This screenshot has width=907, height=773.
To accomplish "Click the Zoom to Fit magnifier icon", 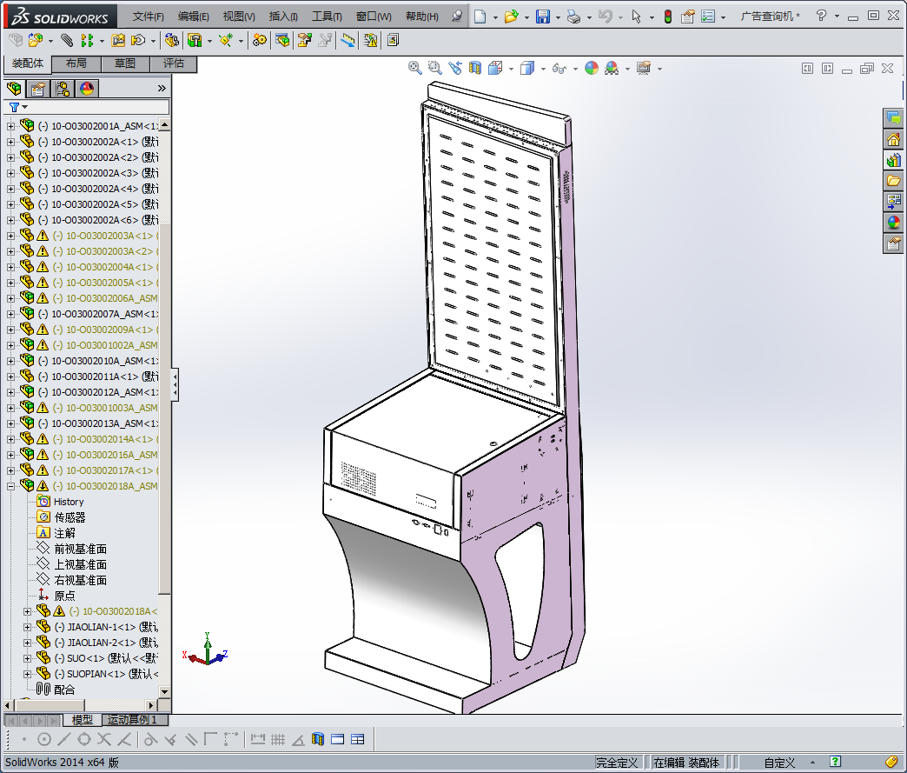I will coord(414,68).
